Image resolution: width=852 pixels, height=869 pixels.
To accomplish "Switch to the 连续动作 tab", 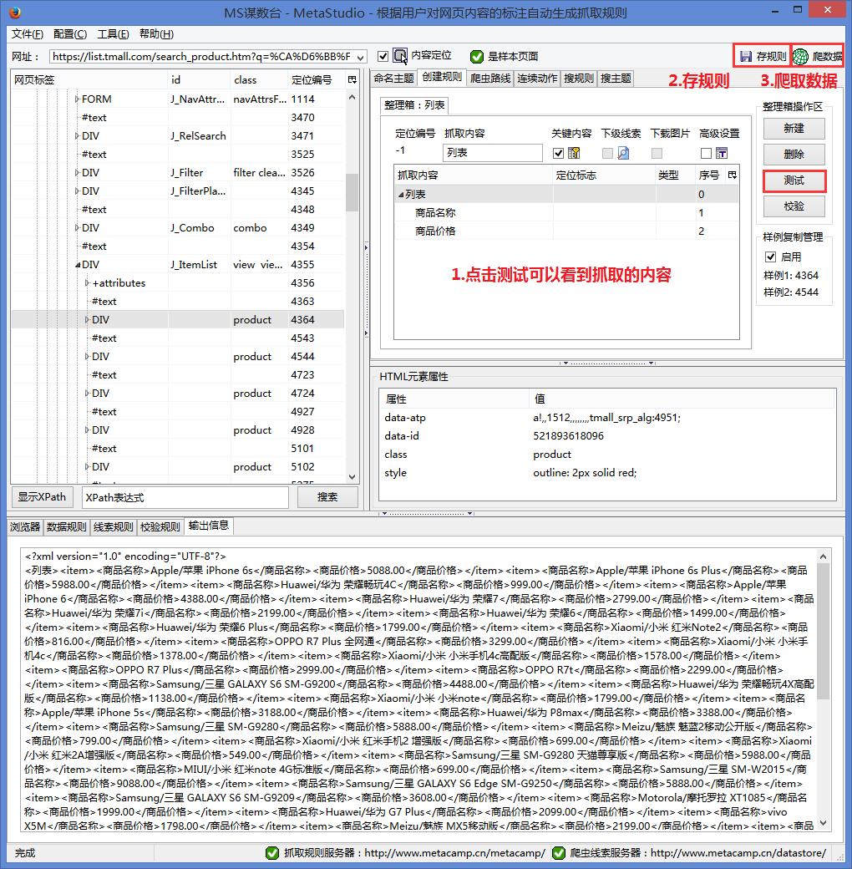I will click(x=537, y=79).
